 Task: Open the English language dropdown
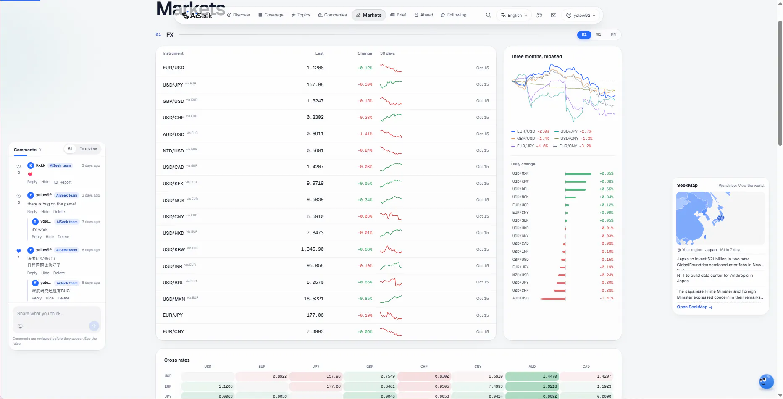(514, 15)
